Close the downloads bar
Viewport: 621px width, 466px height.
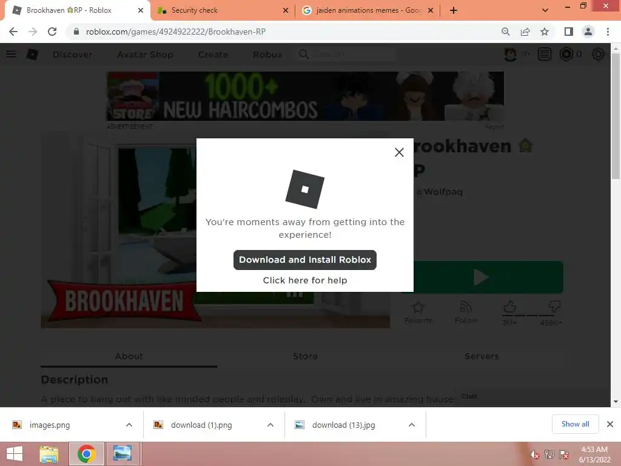click(x=610, y=424)
